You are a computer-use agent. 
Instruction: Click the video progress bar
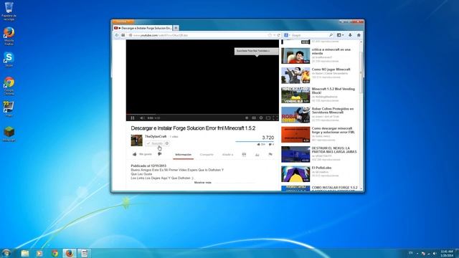tap(202, 114)
